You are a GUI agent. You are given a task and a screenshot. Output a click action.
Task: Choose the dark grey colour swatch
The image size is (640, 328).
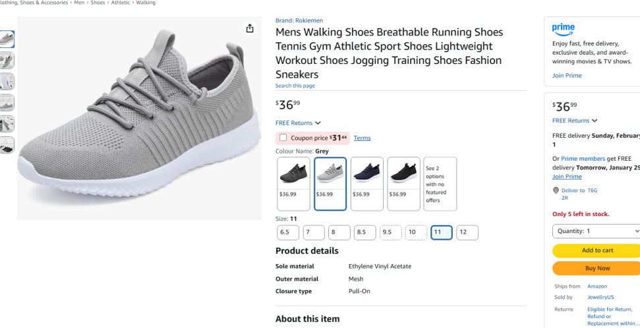(294, 184)
